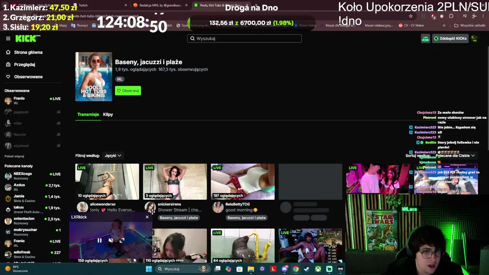
Task: Expand the Języki filter dropdown
Action: 113,155
